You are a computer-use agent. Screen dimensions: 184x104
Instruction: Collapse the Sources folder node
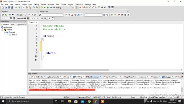click(x=5, y=32)
